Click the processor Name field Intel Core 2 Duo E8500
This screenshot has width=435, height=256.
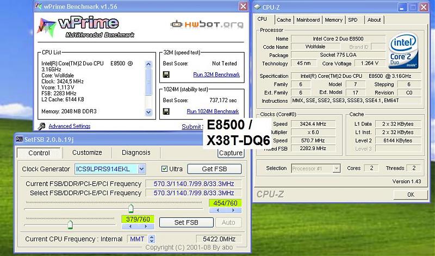tap(338, 39)
